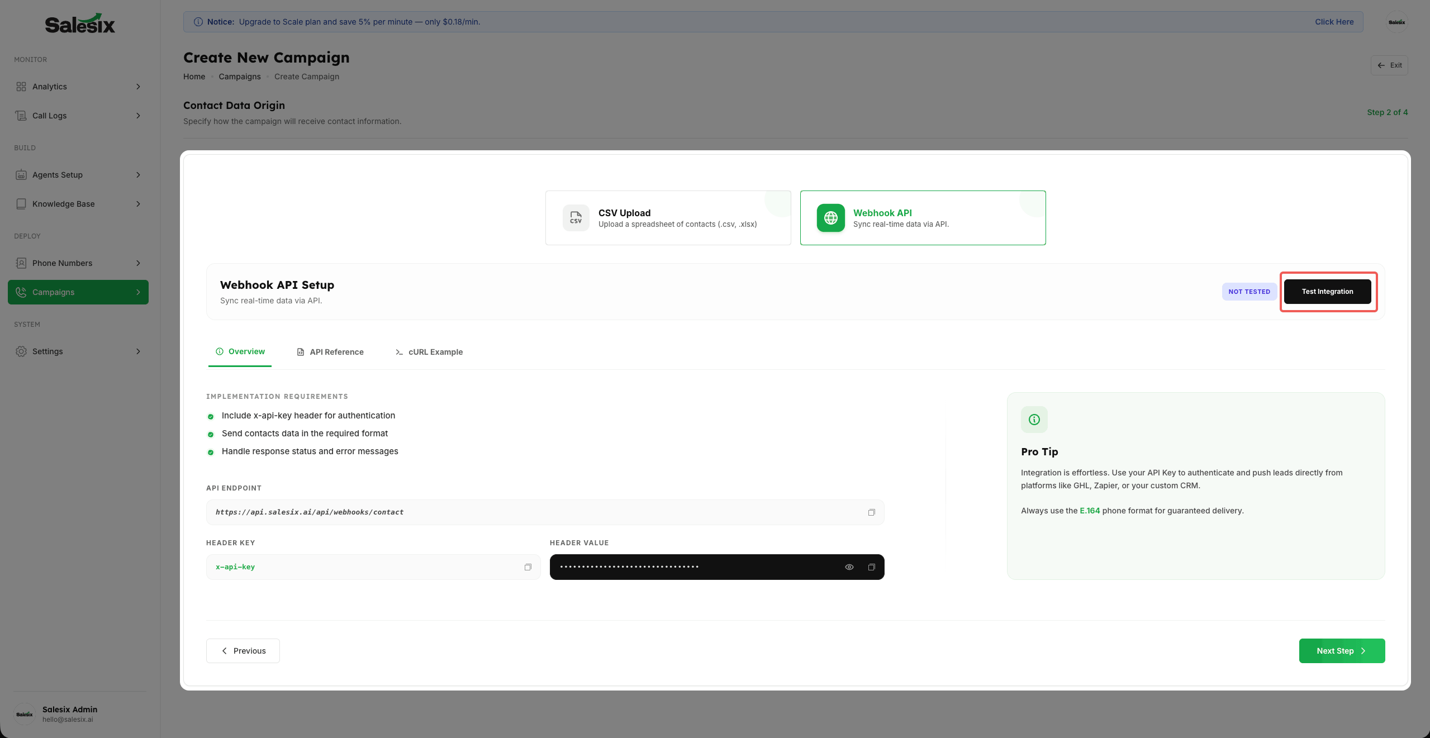Copy the x-api-key header key

coord(528,567)
